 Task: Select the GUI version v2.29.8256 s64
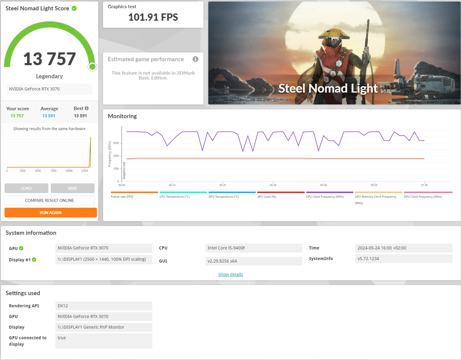[254, 261]
